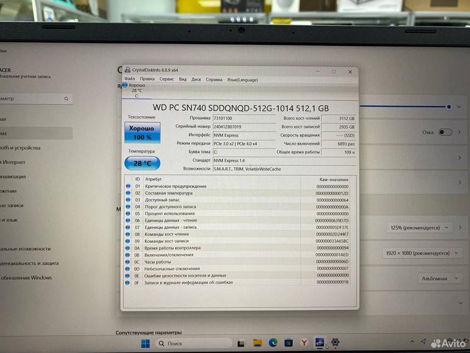The height and width of the screenshot is (353, 470).
Task: Click status dot of Ошибки целостности носителя row
Action: click(128, 275)
